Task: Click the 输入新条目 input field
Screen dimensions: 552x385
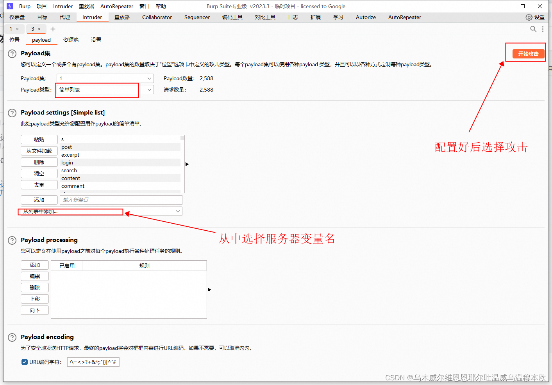Action: (121, 200)
